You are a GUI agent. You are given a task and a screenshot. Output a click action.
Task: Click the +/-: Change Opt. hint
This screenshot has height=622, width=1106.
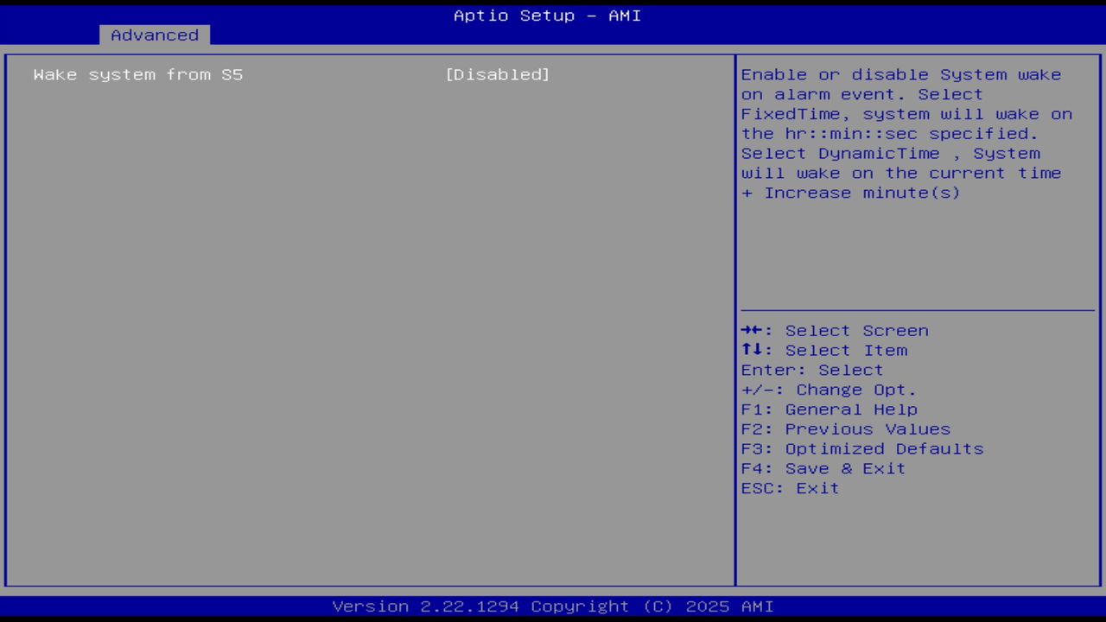(827, 390)
